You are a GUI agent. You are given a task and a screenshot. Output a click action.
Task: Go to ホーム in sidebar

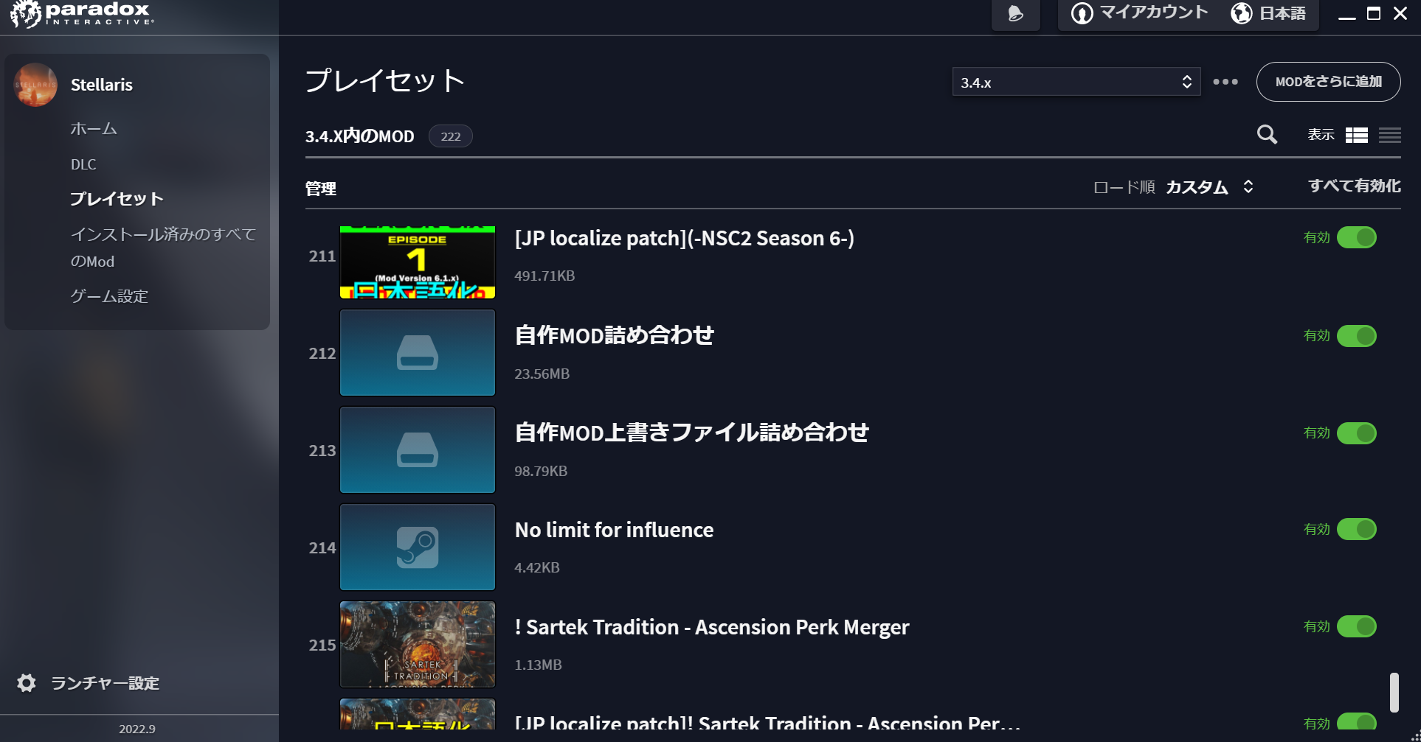point(94,129)
